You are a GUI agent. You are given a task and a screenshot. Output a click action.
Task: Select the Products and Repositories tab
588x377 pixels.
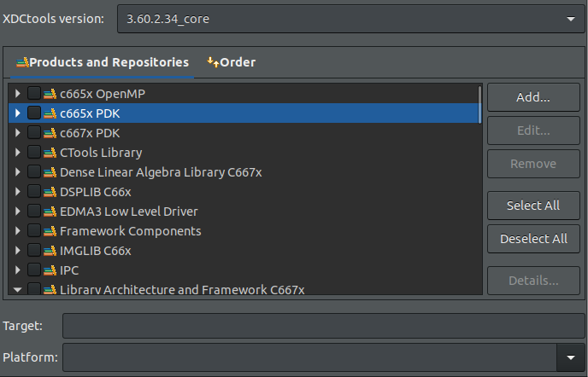click(x=103, y=62)
